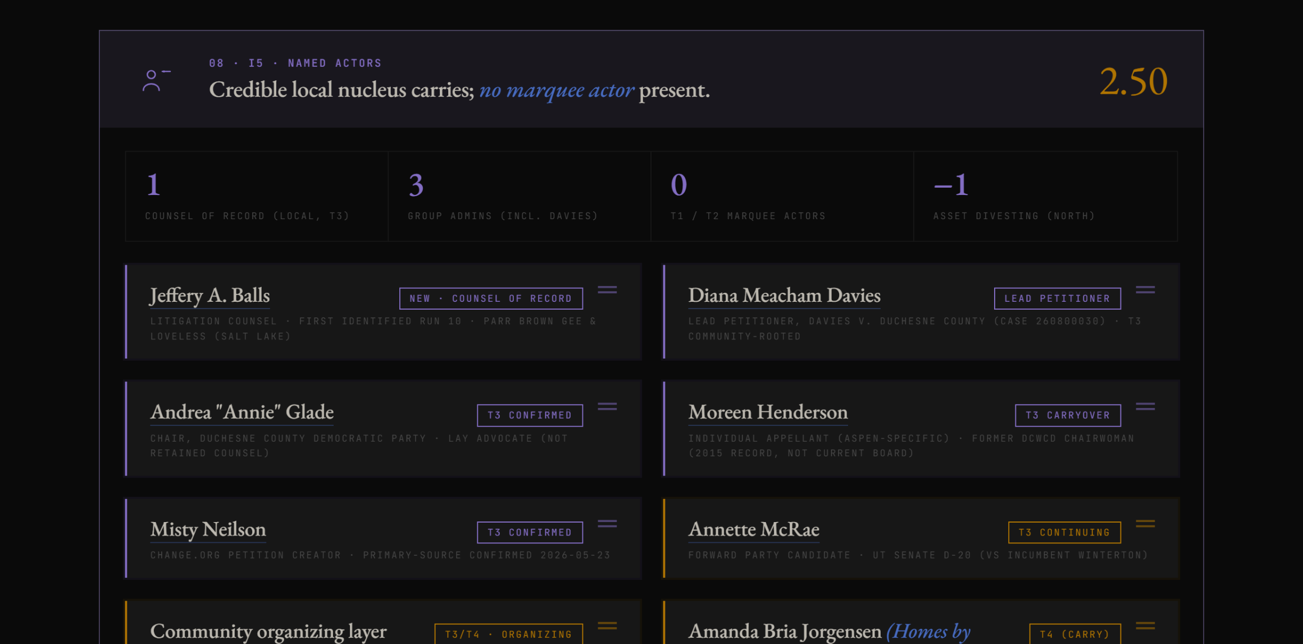Click the T3 CONTINUING tag on Annette McRae
The height and width of the screenshot is (644, 1303).
click(x=1064, y=532)
